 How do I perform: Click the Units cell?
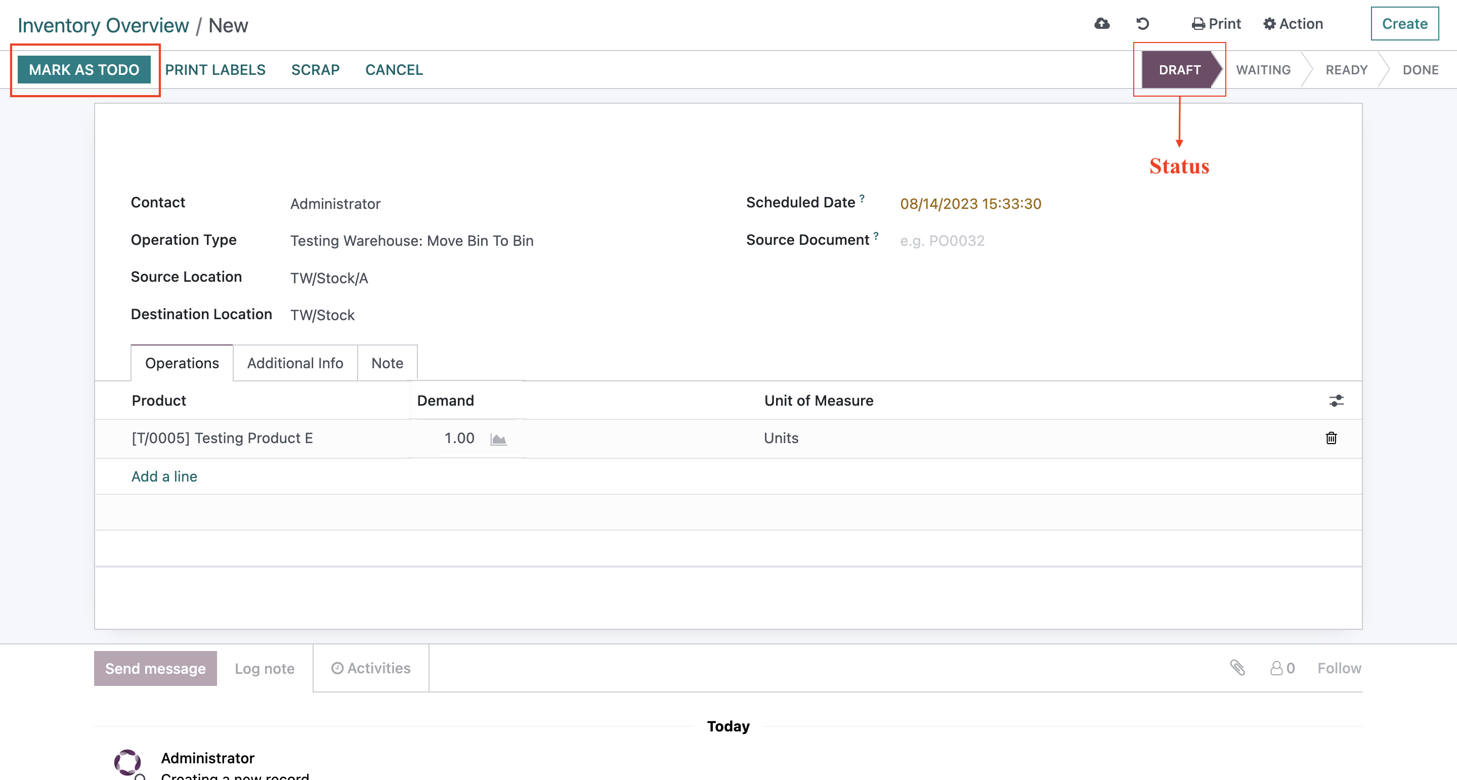pos(781,439)
